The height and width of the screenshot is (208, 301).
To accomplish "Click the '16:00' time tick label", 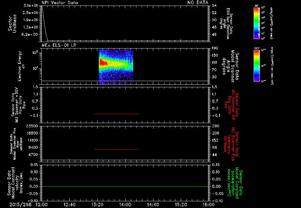I will (208, 204).
